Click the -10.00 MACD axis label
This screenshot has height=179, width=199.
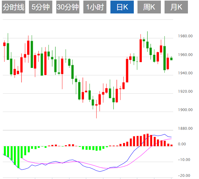tap(184, 160)
